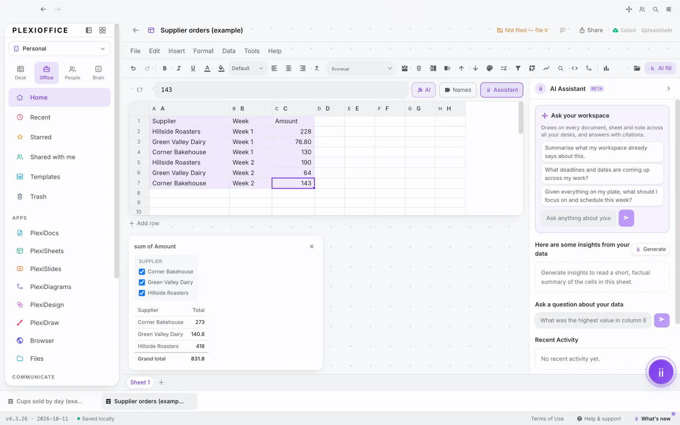Screen dimensions: 680x425
Task: Apply italic formatting from the toolbar
Action: (x=178, y=68)
